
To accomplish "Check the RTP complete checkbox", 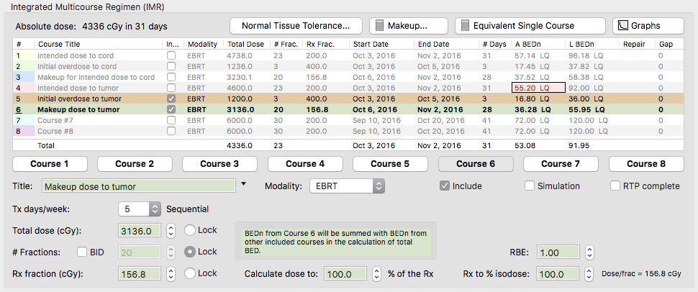I will pyautogui.click(x=615, y=186).
